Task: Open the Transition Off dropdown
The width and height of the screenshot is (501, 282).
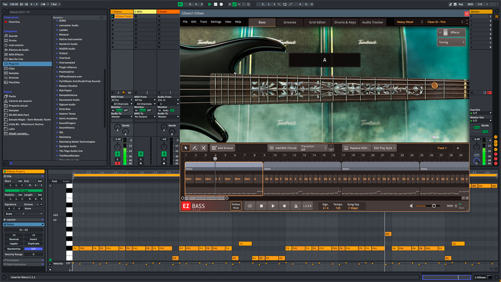Action: 314,148
